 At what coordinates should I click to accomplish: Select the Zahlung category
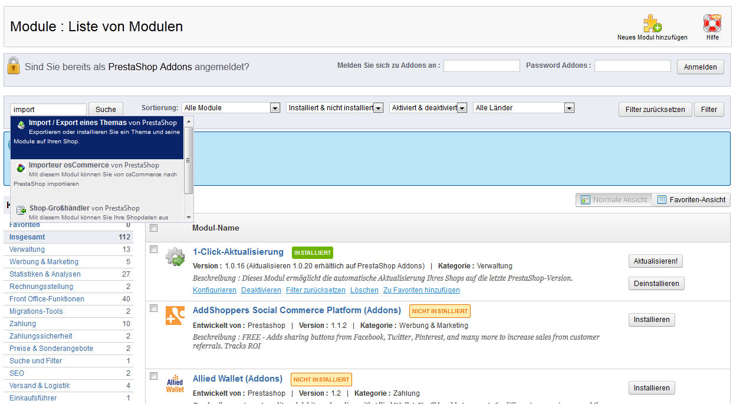(68, 324)
